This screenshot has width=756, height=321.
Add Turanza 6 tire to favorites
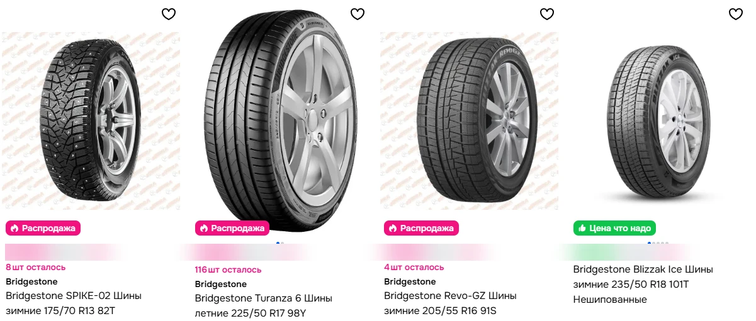click(358, 14)
